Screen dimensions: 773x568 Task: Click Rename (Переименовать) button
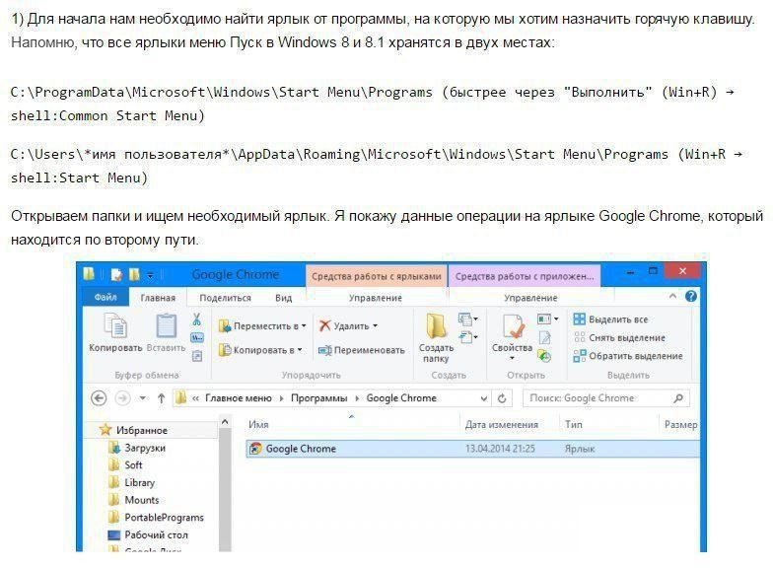coord(362,350)
